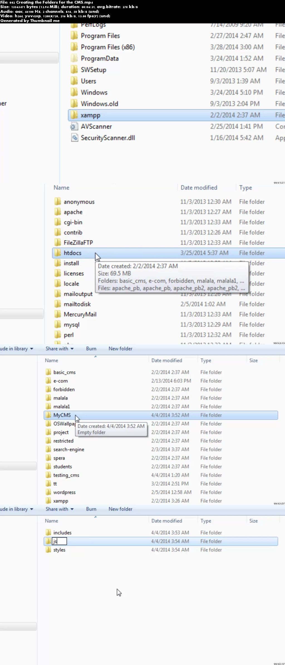Open Share with dropdown above includes listing
Image resolution: width=285 pixels, height=665 pixels.
pyautogui.click(x=60, y=509)
